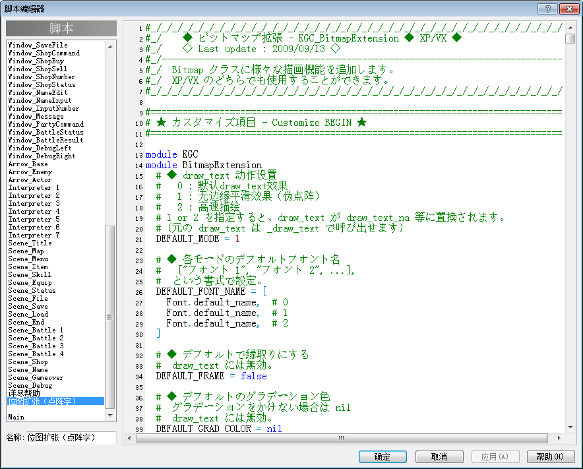Click the code editor horizontal scrollbar thumb
Screen dimensions: 583x469
click(342, 438)
